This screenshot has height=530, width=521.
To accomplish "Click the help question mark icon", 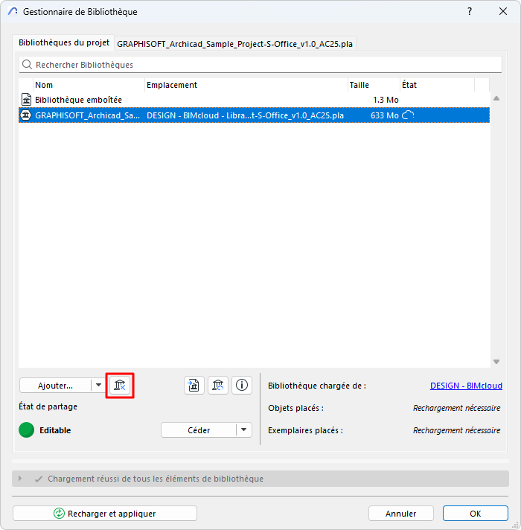I will point(470,11).
